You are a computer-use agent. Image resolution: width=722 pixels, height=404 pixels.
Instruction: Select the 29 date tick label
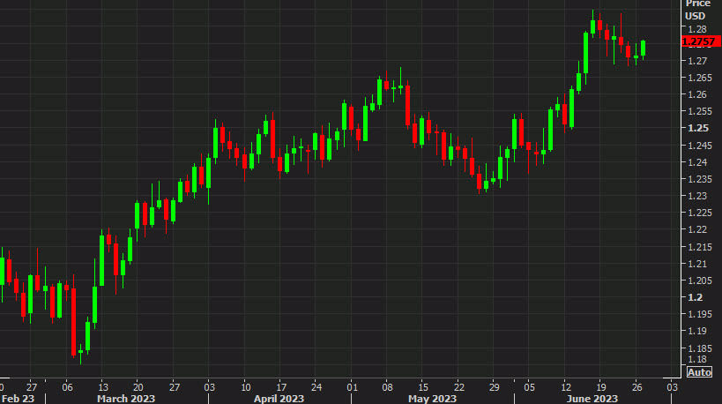[x=494, y=387]
